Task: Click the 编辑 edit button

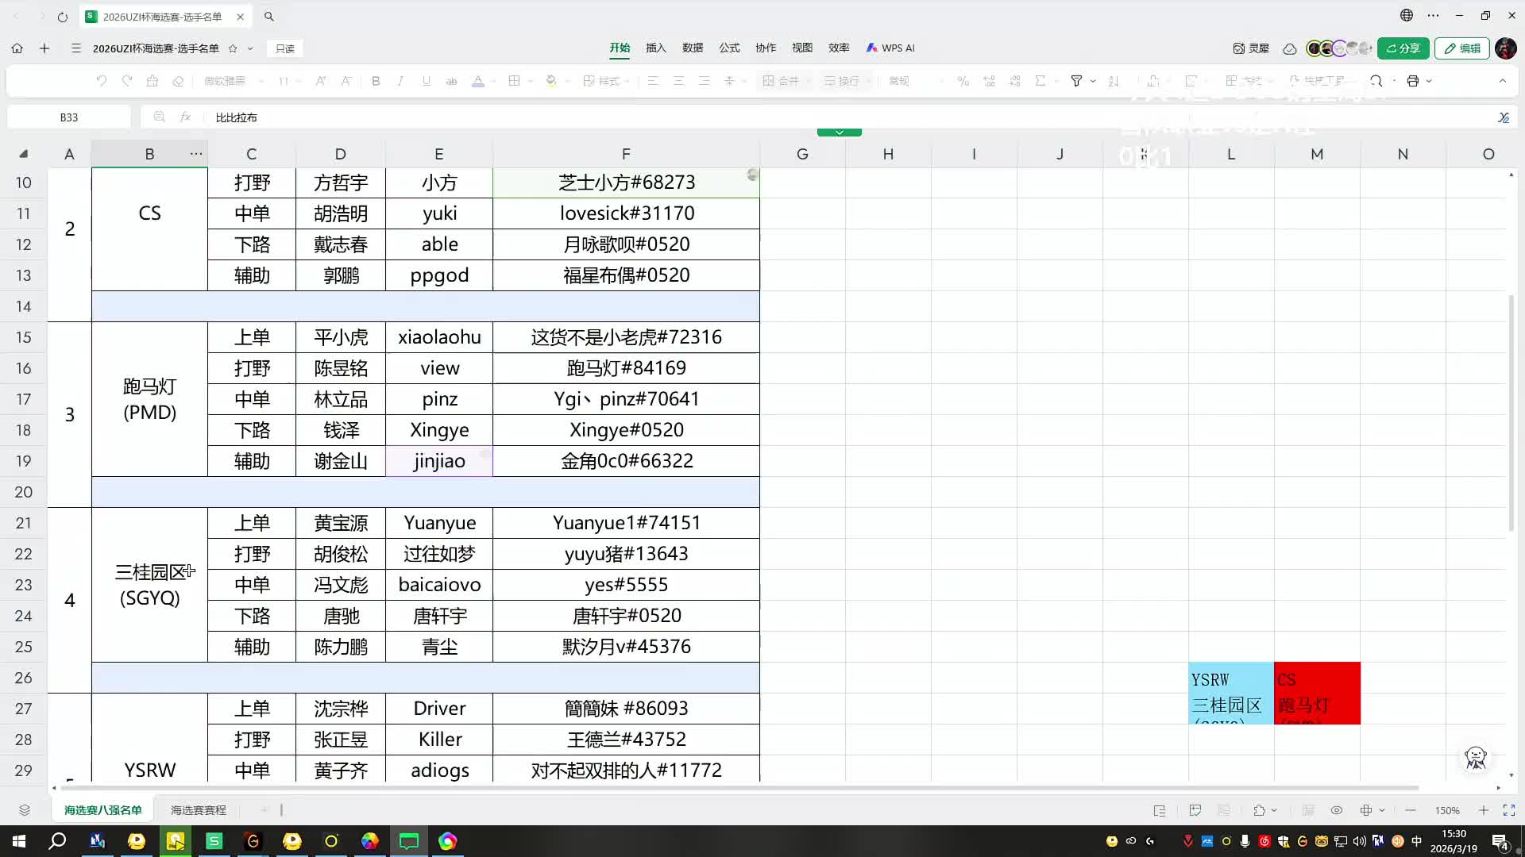Action: [x=1461, y=48]
